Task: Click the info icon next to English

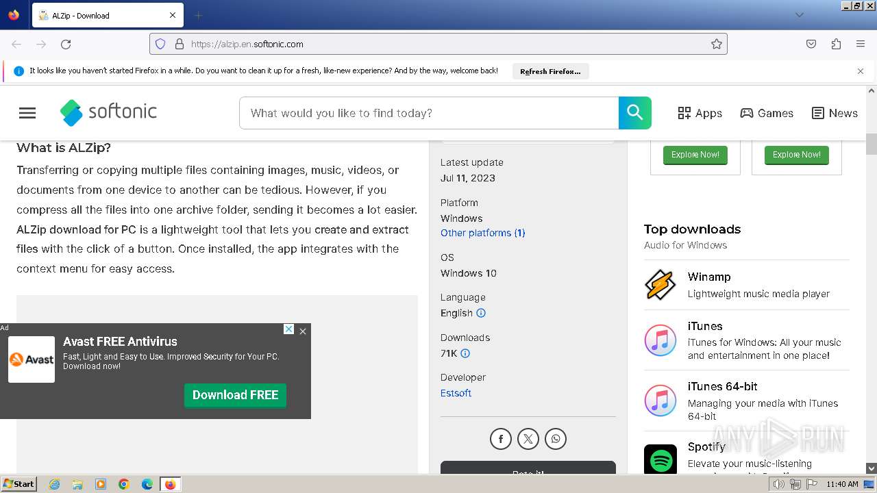Action: pyautogui.click(x=481, y=313)
